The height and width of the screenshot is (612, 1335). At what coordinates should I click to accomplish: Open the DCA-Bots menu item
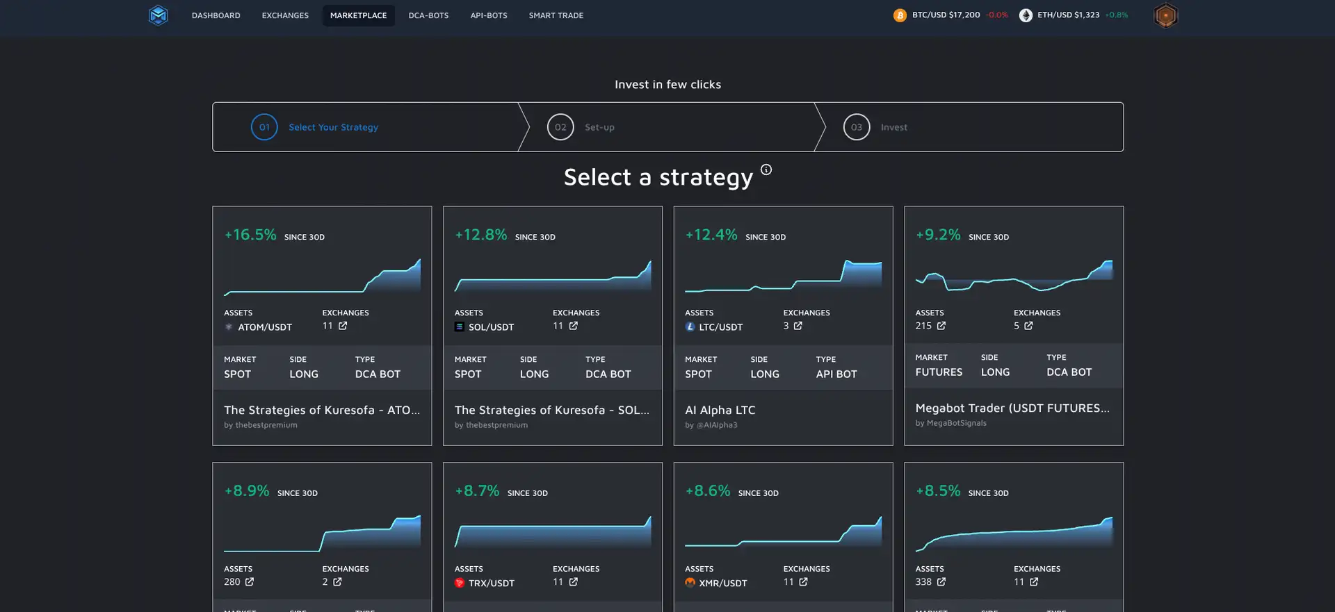pyautogui.click(x=428, y=15)
